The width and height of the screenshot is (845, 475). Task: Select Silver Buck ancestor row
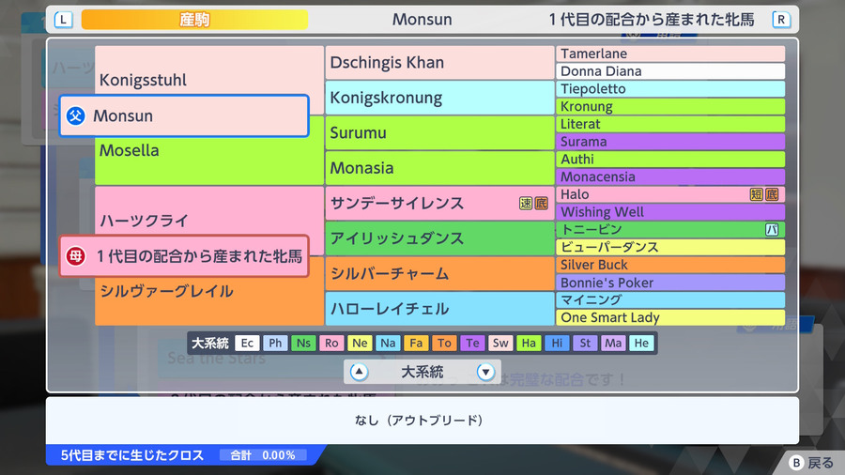click(670, 265)
